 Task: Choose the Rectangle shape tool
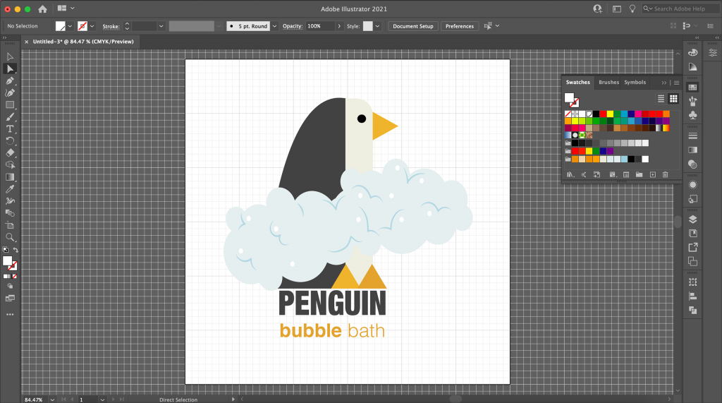tap(10, 104)
